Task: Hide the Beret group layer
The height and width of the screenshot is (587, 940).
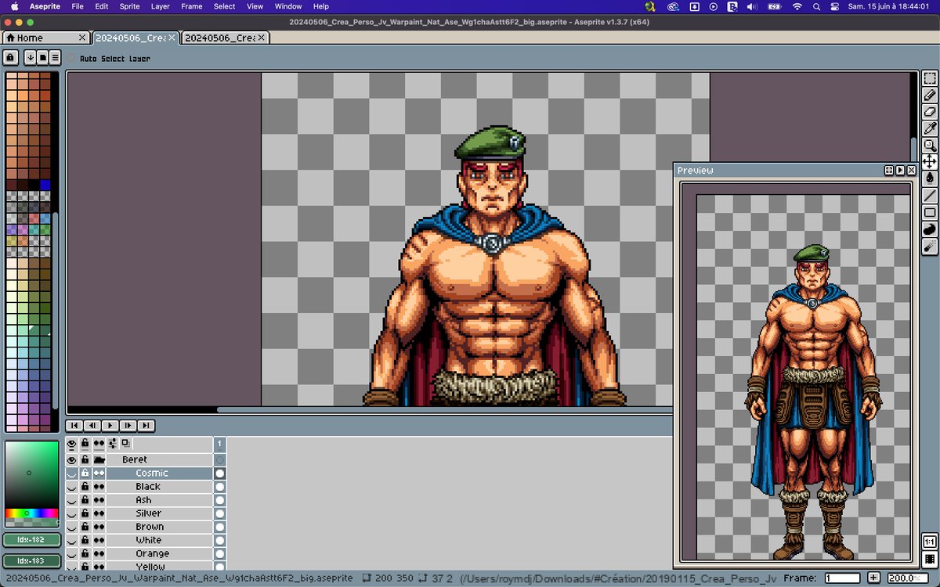Action: coord(72,459)
